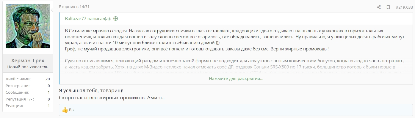Click the "Новый пользователь" user title

pos(28,67)
